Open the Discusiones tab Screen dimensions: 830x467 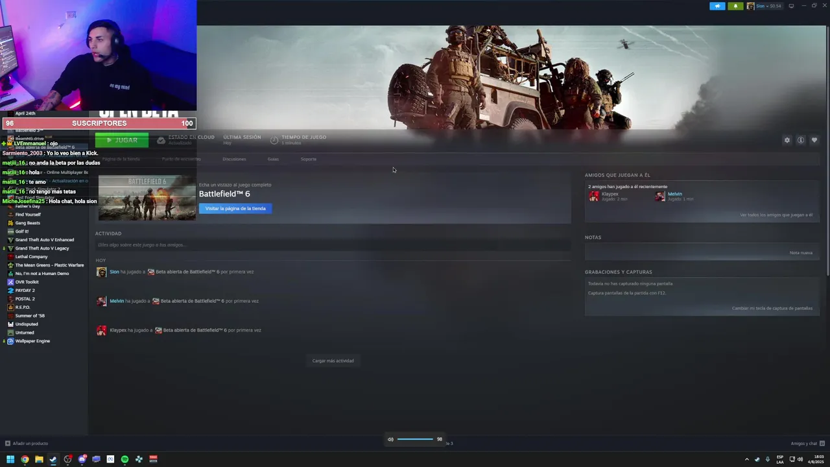(234, 159)
